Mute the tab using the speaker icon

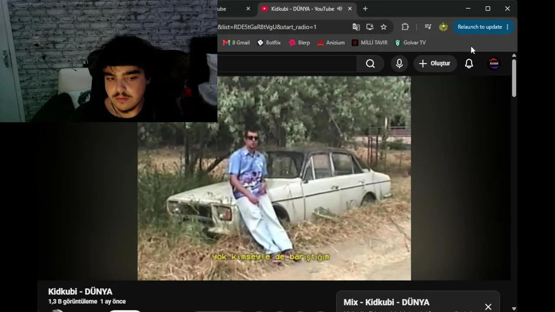[x=340, y=9]
